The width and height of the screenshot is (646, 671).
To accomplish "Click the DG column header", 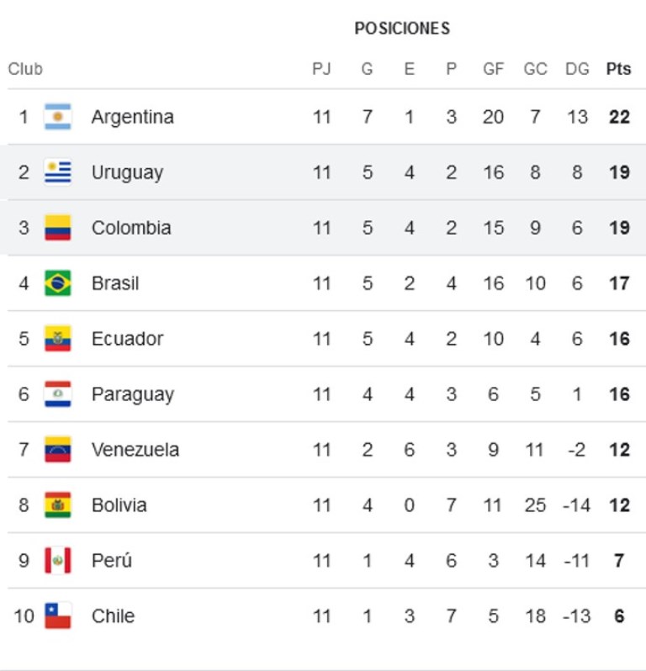I will click(577, 69).
